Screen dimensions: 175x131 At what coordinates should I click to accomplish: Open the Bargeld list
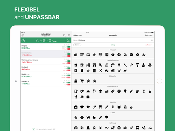tap(46, 47)
